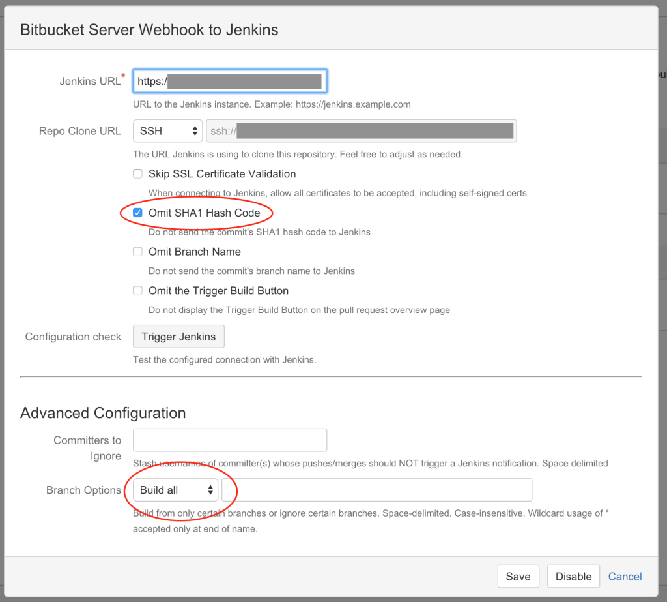This screenshot has width=667, height=602.
Task: Click the Committers to Ignore field
Action: click(x=230, y=440)
